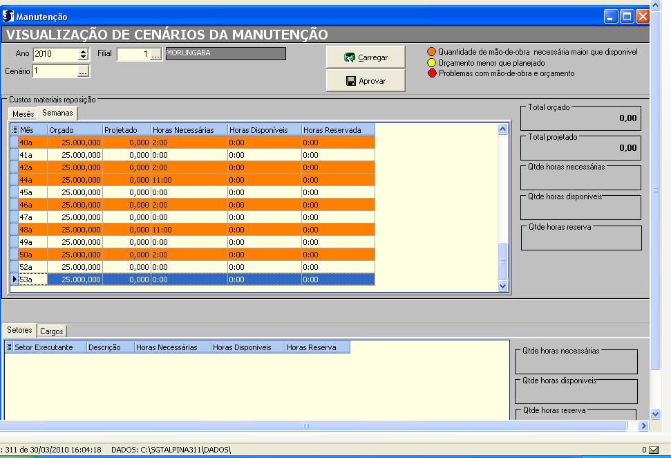Click the Carregar button icon
The height and width of the screenshot is (458, 671).
(x=350, y=58)
